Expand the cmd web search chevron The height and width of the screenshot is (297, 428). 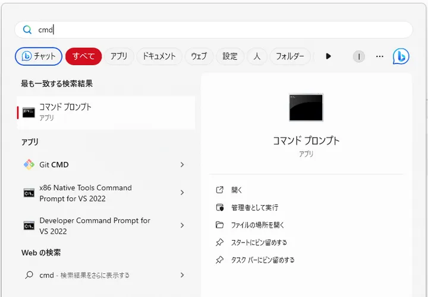(x=182, y=275)
